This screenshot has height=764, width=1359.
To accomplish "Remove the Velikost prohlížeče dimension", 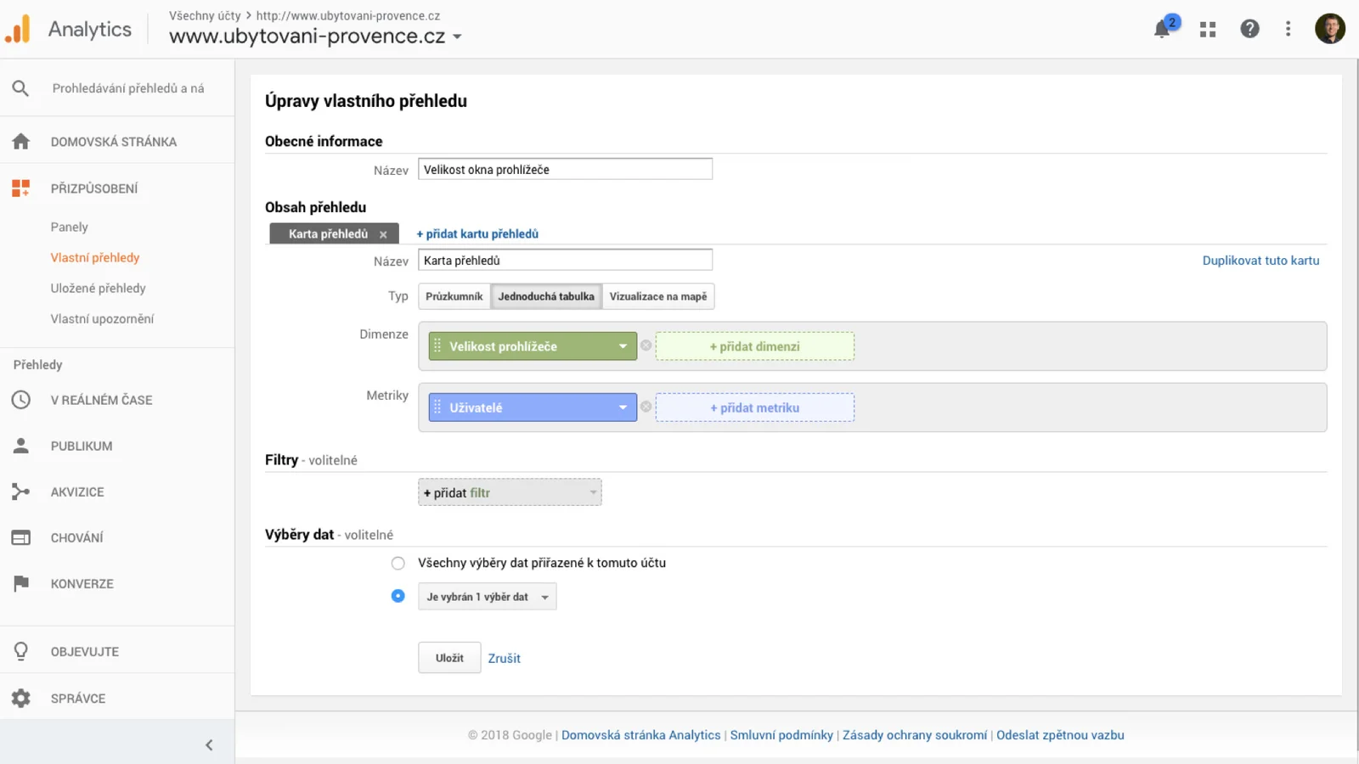I will (x=646, y=345).
